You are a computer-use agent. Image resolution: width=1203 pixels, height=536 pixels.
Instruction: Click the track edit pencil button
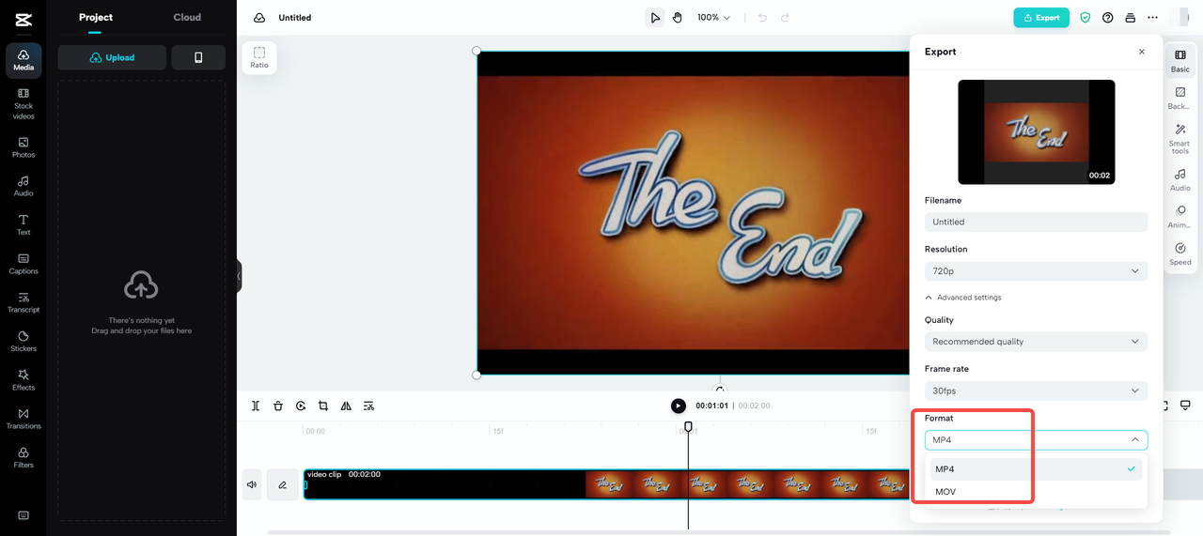coord(282,484)
